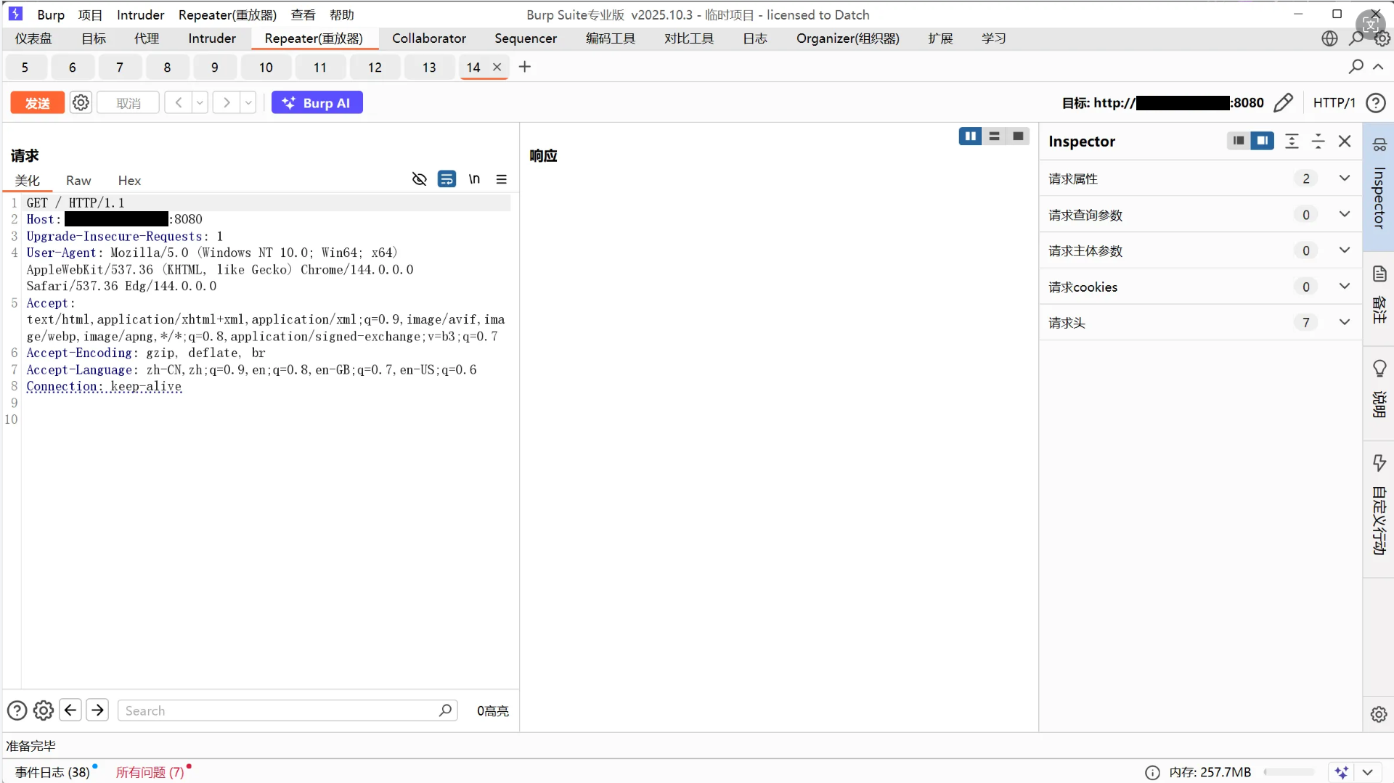Go forward to next request in history

(227, 103)
